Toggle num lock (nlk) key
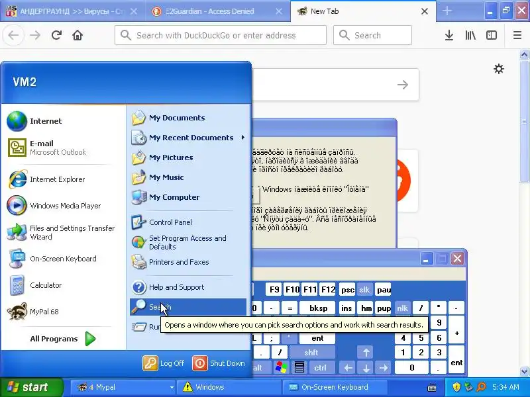The image size is (530, 397). 402,308
